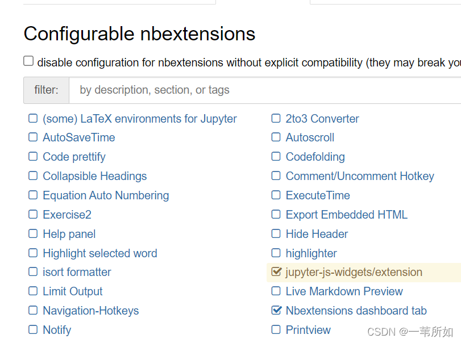This screenshot has height=343, width=461.
Task: Select the Limit Output extension link
Action: coord(73,291)
